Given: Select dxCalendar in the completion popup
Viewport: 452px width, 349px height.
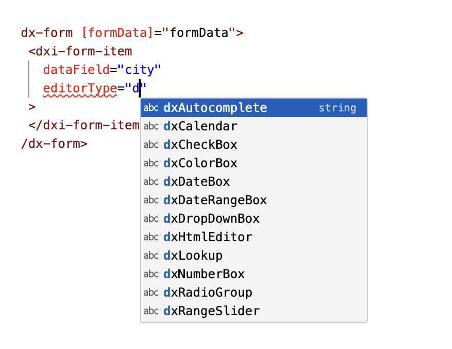Looking at the screenshot, I should coord(200,126).
